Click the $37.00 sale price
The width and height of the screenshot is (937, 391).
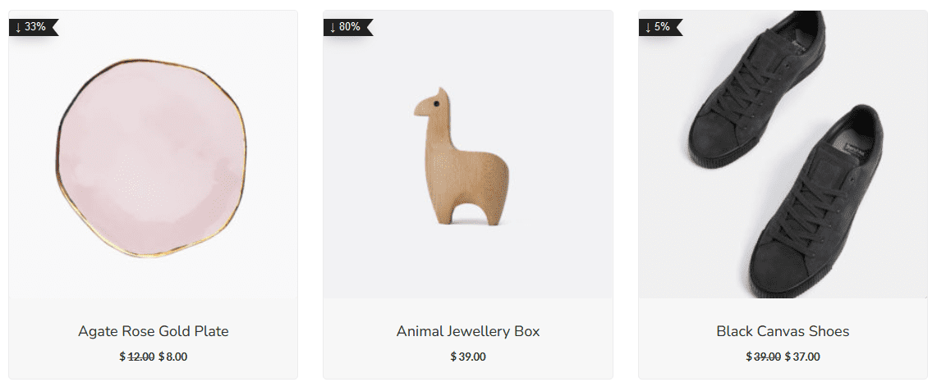pyautogui.click(x=802, y=357)
